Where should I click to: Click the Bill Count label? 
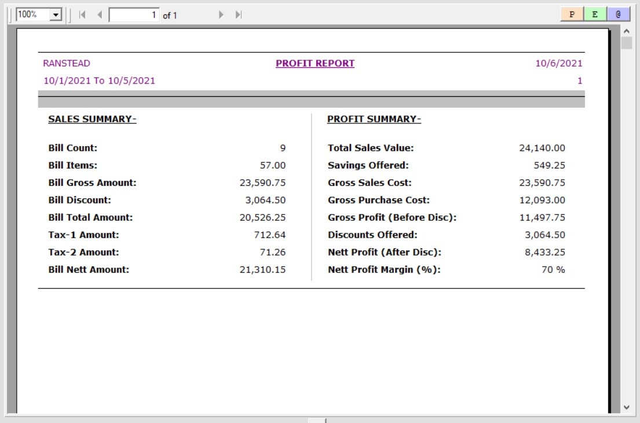point(72,148)
